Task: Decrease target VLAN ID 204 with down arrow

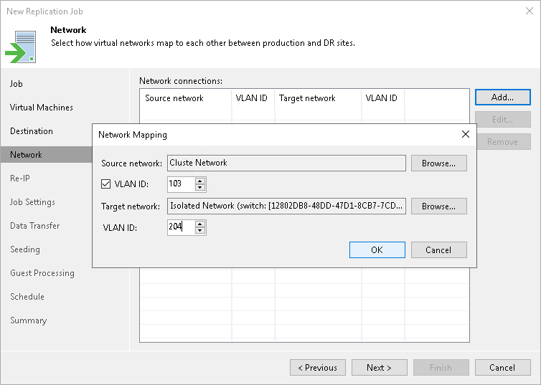Action: pos(200,231)
